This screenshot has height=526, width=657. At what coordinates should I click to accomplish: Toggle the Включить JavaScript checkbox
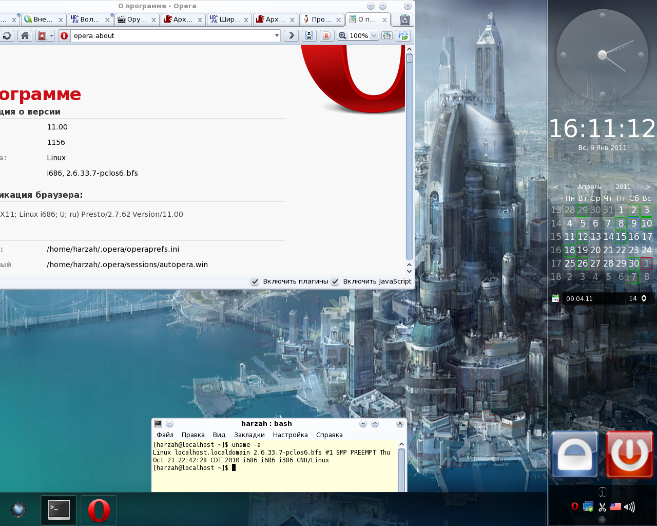(335, 281)
